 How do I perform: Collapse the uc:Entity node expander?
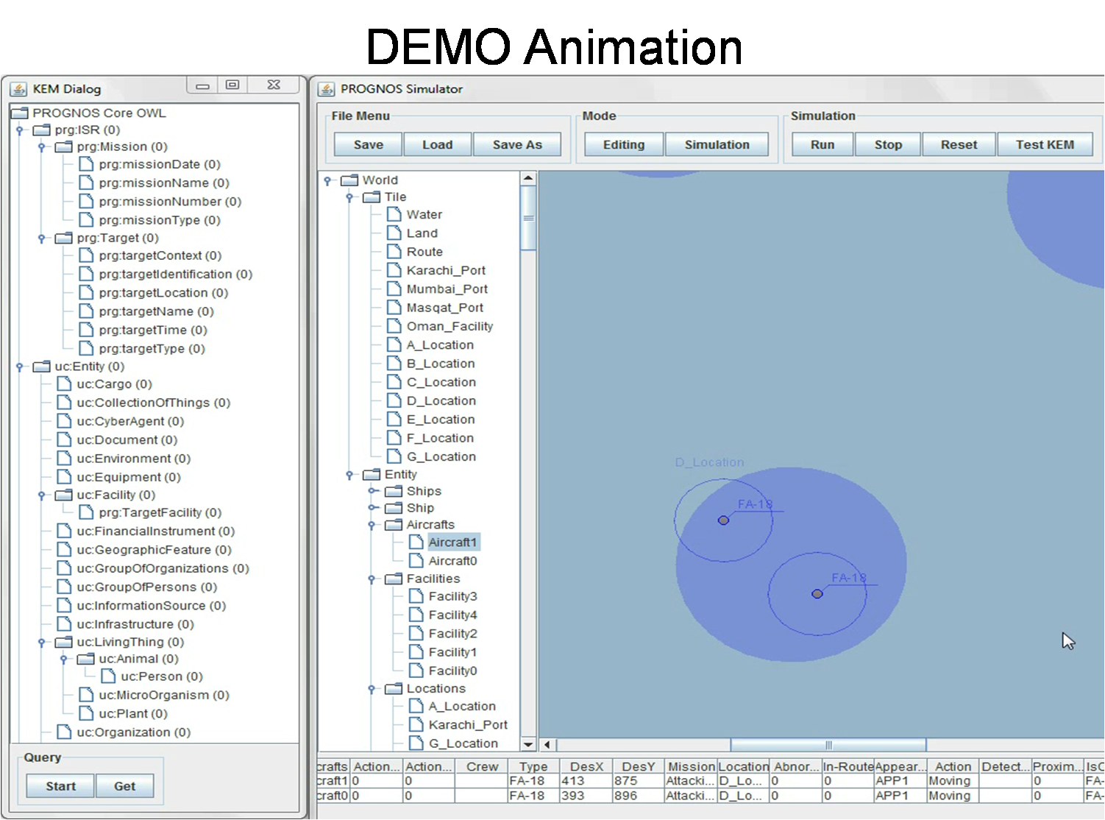pyautogui.click(x=20, y=367)
